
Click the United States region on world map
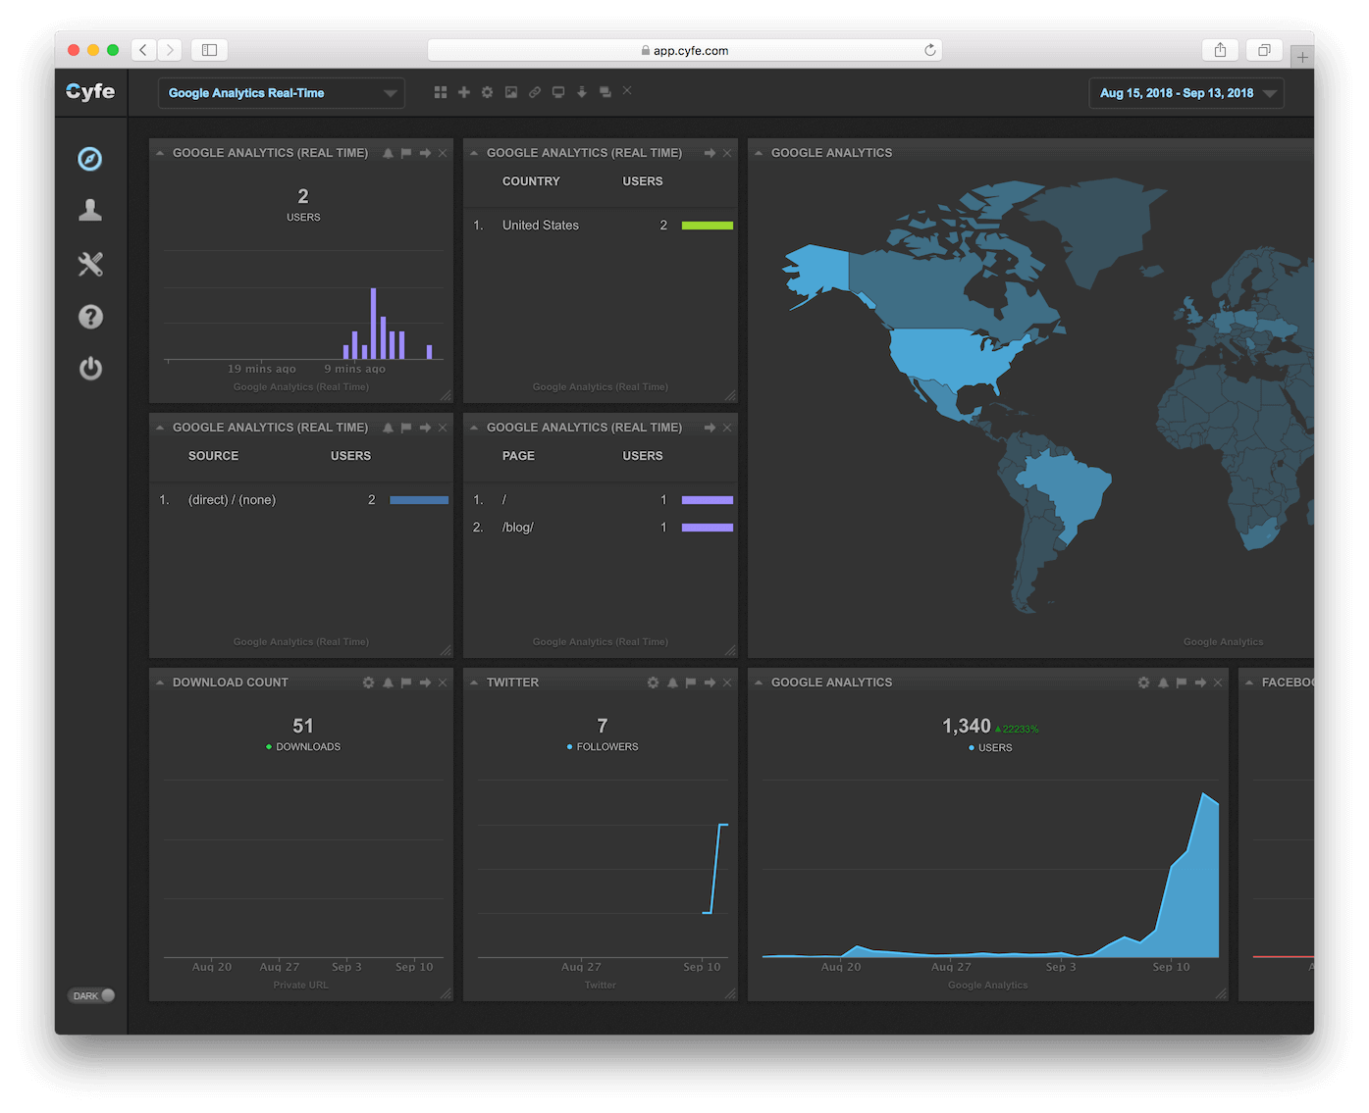pos(947,358)
